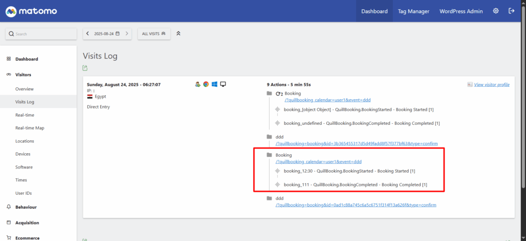The height and width of the screenshot is (241, 526).
Task: Click the returning visitor icon beside the browser icon
Action: [x=197, y=84]
